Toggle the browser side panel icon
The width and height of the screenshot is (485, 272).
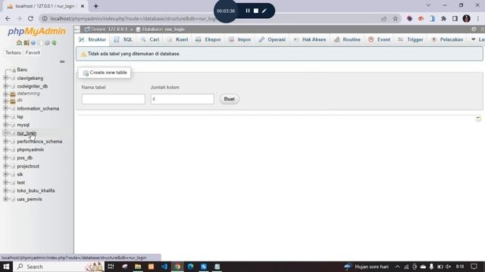(x=455, y=19)
